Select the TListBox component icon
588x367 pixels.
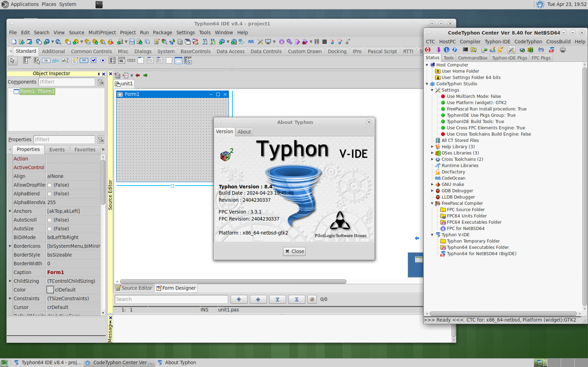point(112,60)
